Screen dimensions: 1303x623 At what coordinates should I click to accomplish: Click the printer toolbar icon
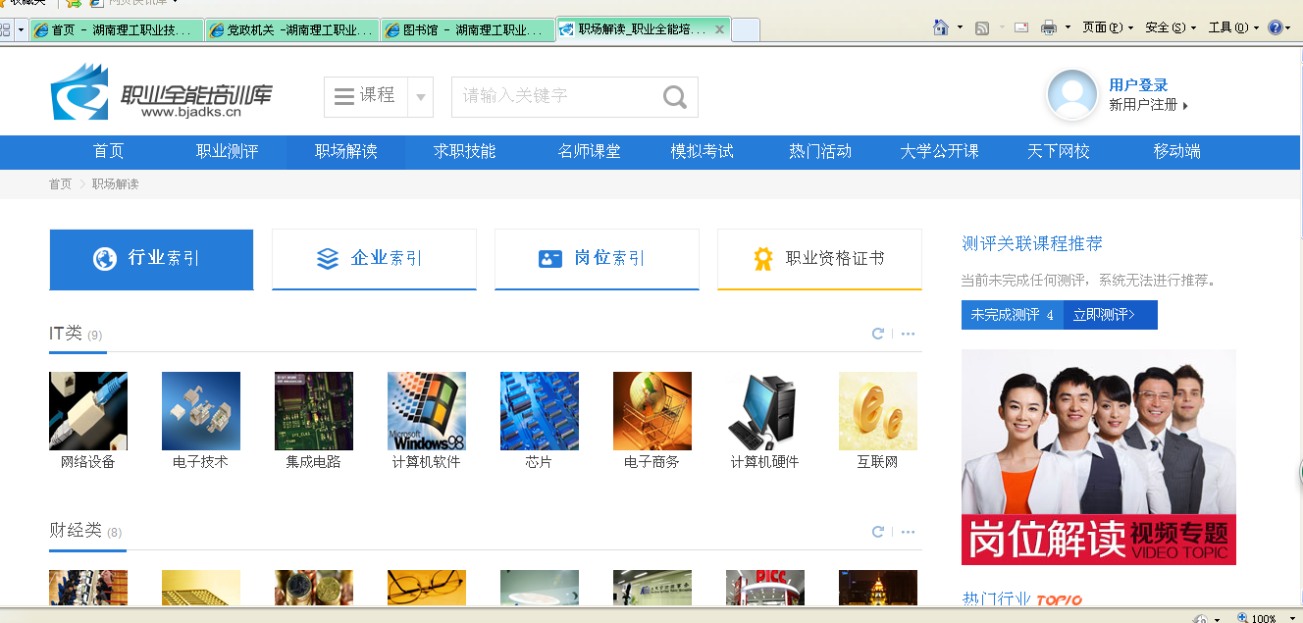coord(1048,27)
